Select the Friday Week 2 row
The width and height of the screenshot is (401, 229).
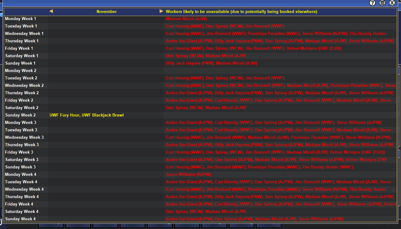tap(200, 100)
